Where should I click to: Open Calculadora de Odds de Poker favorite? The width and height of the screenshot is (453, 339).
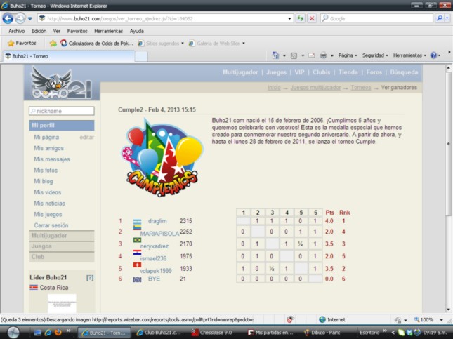97,44
